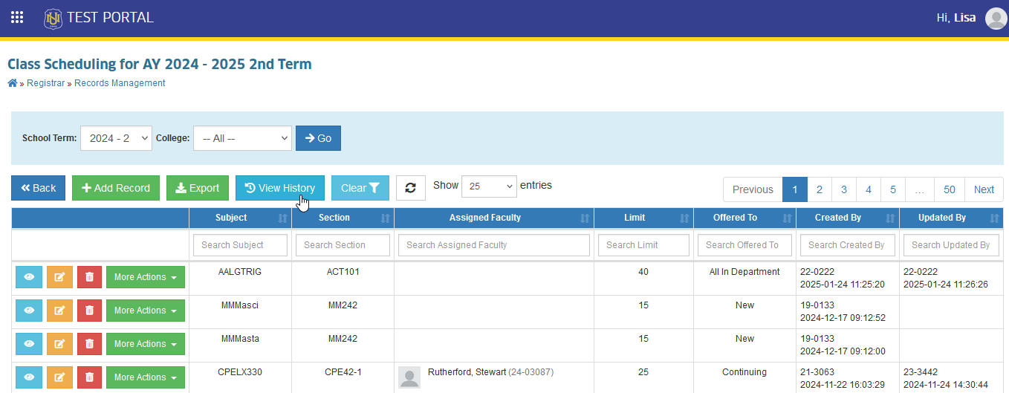Image resolution: width=1009 pixels, height=393 pixels.
Task: Go to home via breadcrumb house icon
Action: click(x=13, y=83)
